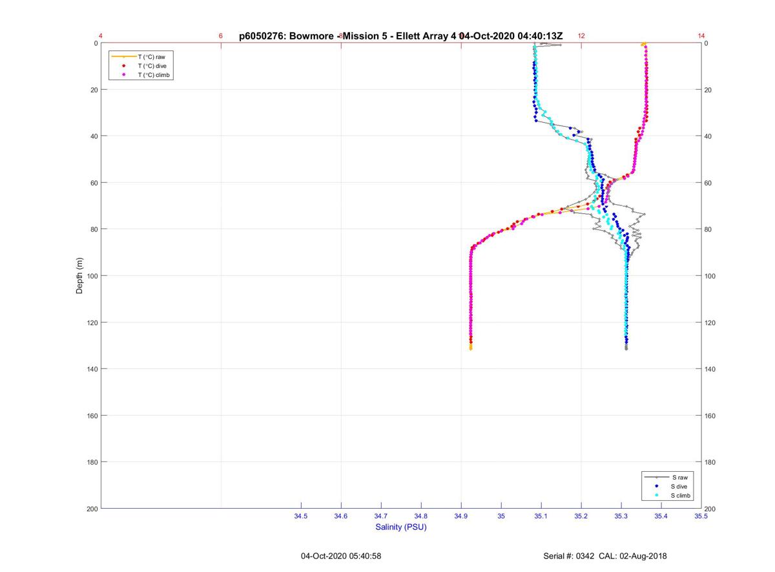
Task: Click the timestamp '04-Oct-2020 05:40:58' below plot
Action: tap(341, 556)
